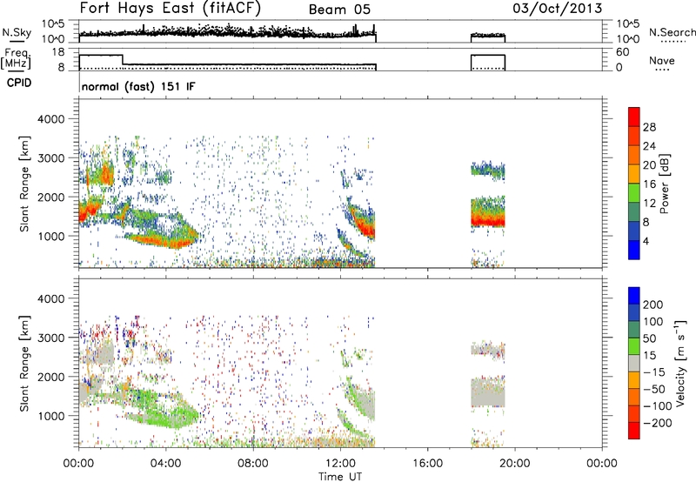
Task: Click the CPID label
Action: (x=19, y=83)
